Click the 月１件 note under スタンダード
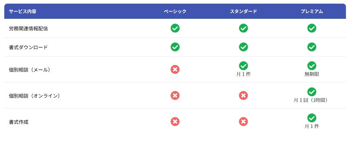Image resolution: width=349 pixels, height=145 pixels. point(243,74)
